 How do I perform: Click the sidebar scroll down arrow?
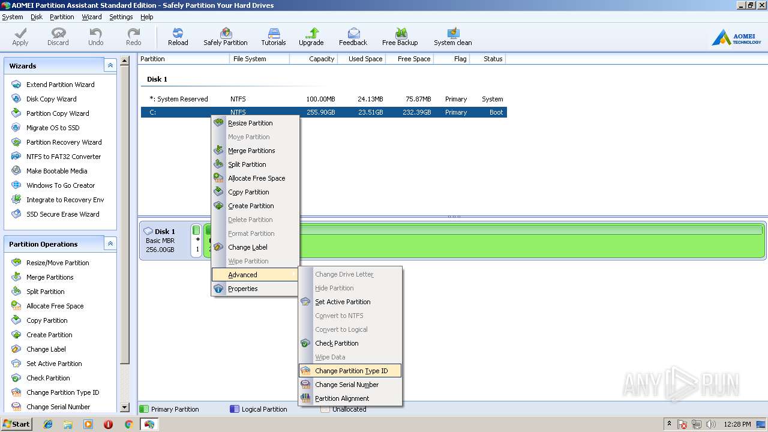pos(125,407)
